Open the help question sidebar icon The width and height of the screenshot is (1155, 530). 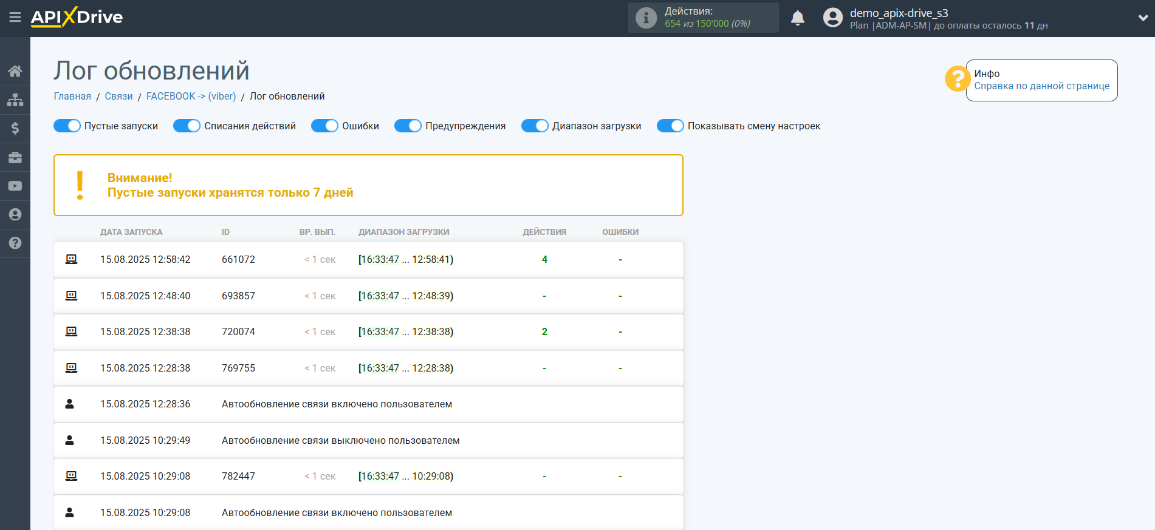(x=15, y=243)
